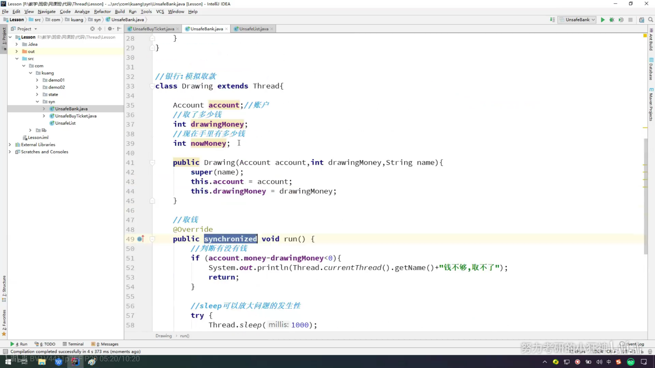Expand the out folder
This screenshot has width=655, height=368.
[x=17, y=51]
